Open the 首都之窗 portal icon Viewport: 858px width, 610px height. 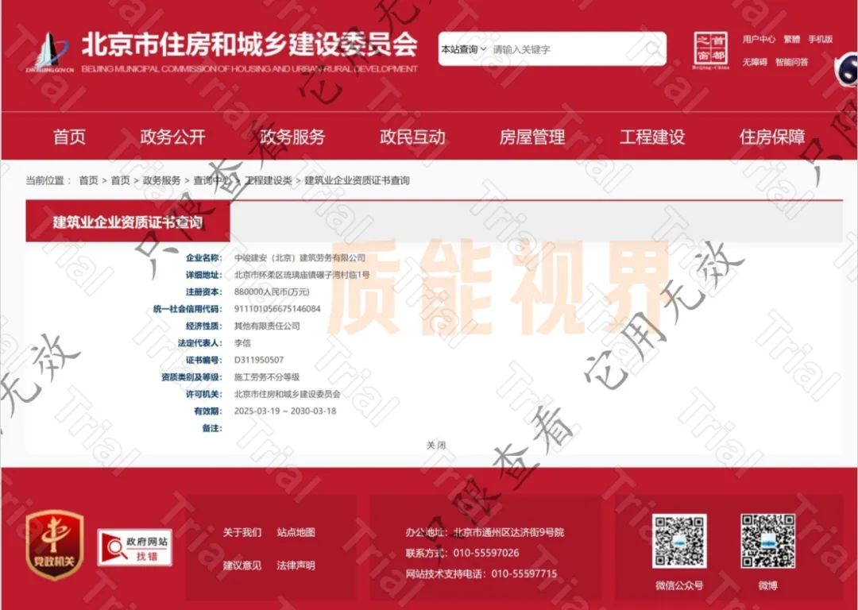coord(711,50)
